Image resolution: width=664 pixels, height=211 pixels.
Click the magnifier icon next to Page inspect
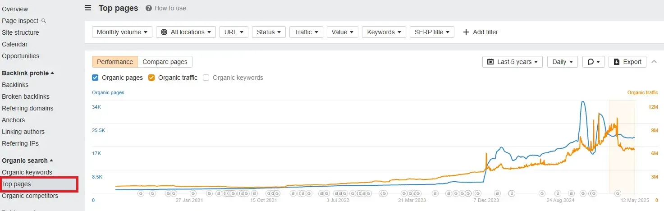pos(44,21)
